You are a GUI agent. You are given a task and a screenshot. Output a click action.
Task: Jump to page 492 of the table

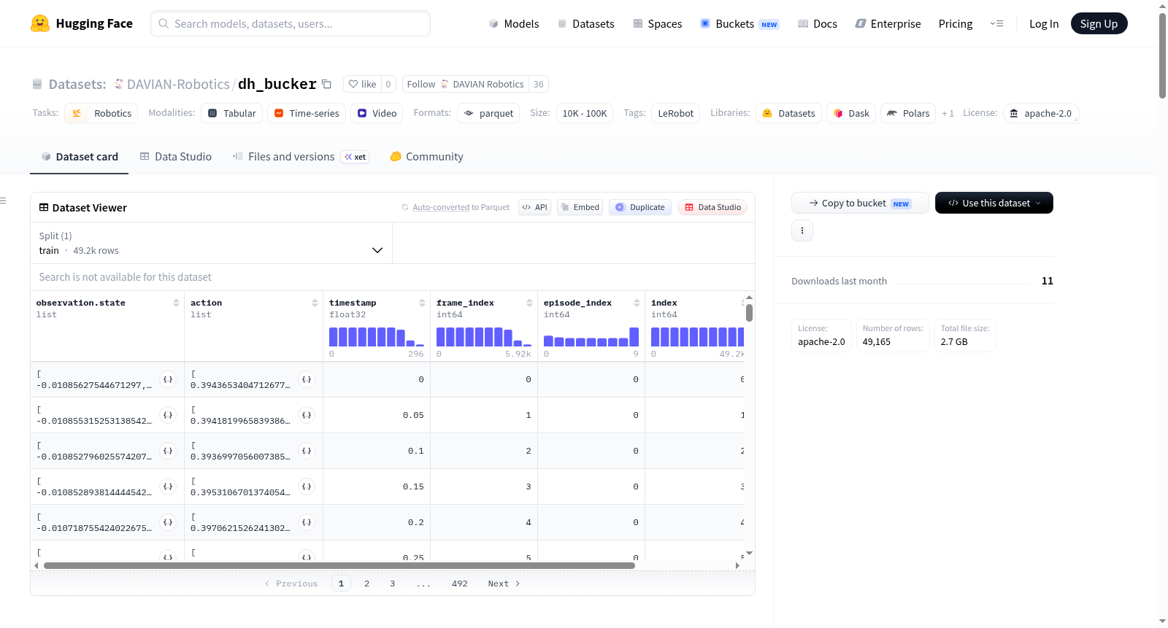[460, 584]
